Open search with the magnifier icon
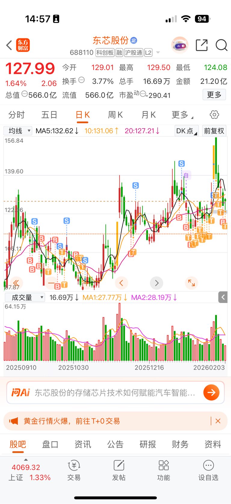Screen dimensions: 231x504 point(221,45)
